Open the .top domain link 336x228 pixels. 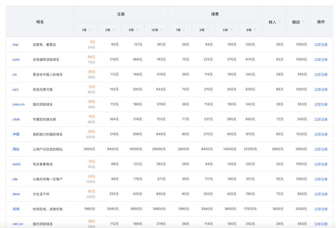[x=15, y=44]
